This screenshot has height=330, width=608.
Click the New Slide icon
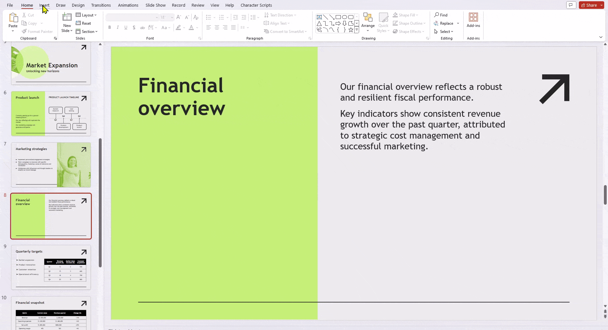coord(67,17)
